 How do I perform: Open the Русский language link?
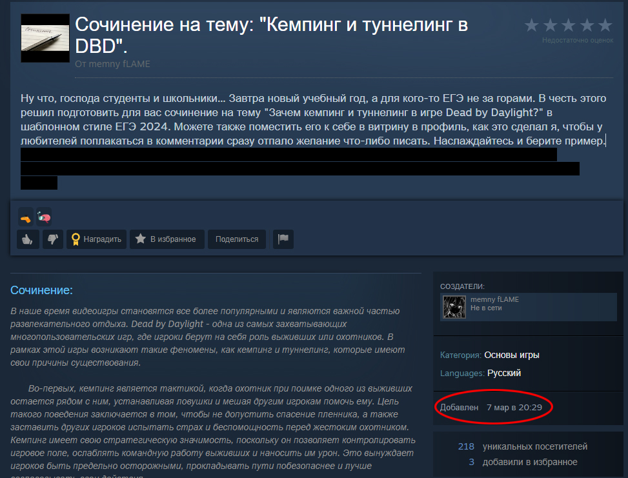pos(504,373)
